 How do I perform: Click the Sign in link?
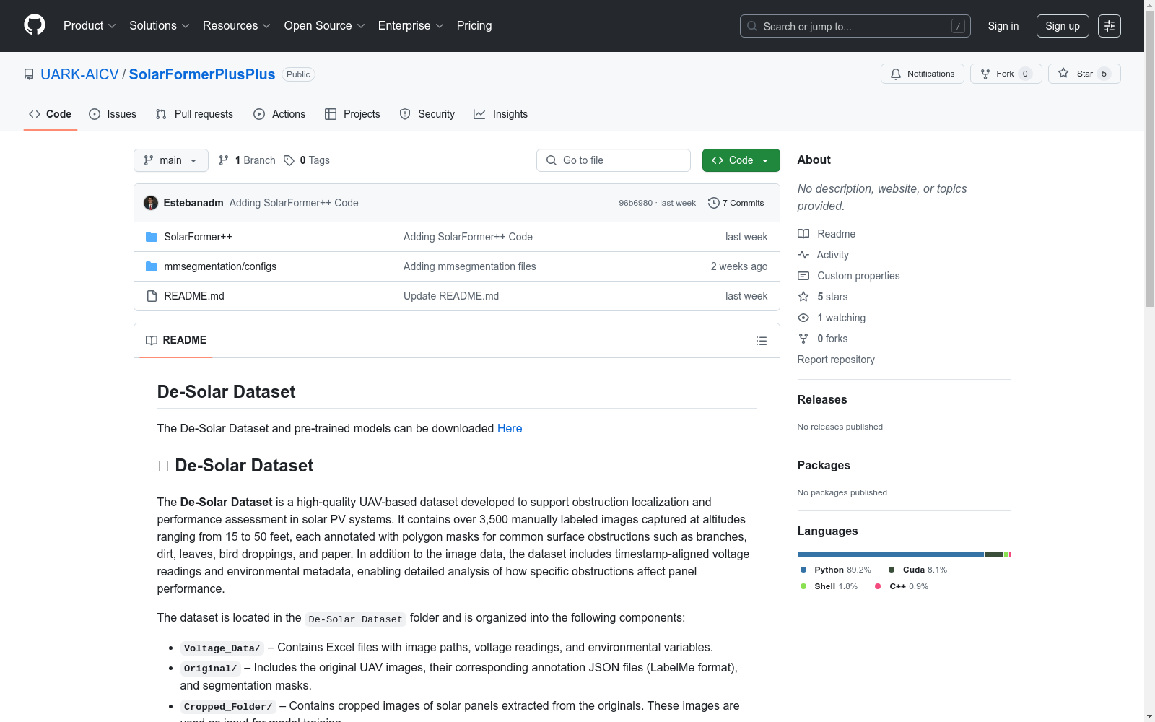point(1003,26)
